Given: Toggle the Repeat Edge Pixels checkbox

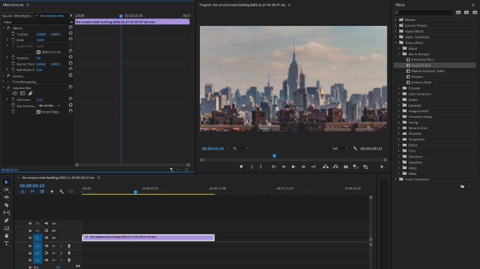Looking at the screenshot, I should coord(38,112).
